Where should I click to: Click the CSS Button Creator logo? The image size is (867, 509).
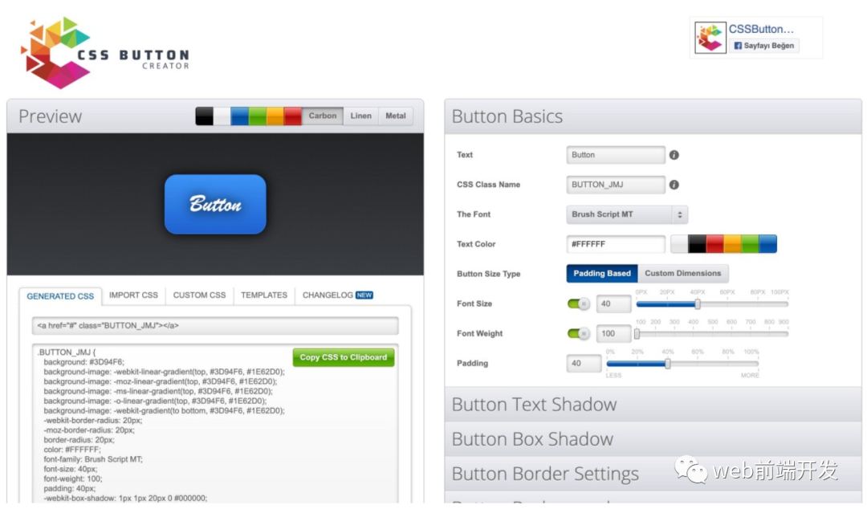tap(104, 52)
